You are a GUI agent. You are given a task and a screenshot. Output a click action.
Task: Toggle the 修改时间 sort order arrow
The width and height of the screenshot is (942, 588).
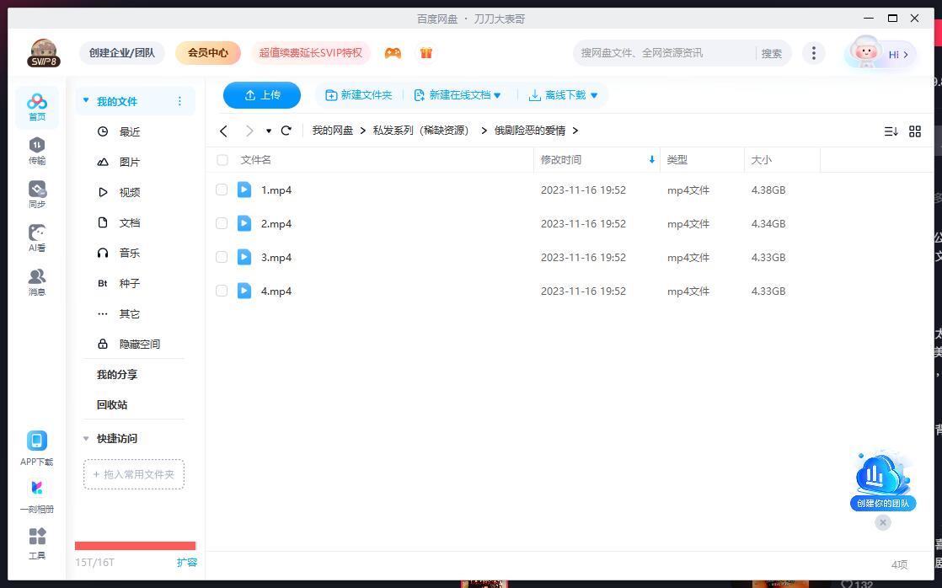click(651, 159)
